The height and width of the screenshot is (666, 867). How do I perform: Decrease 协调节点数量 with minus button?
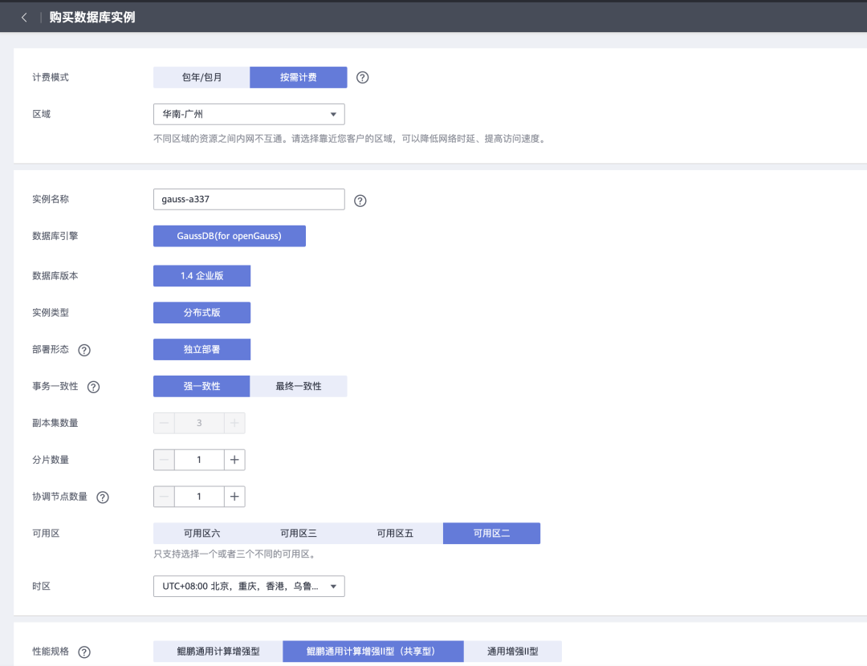165,497
